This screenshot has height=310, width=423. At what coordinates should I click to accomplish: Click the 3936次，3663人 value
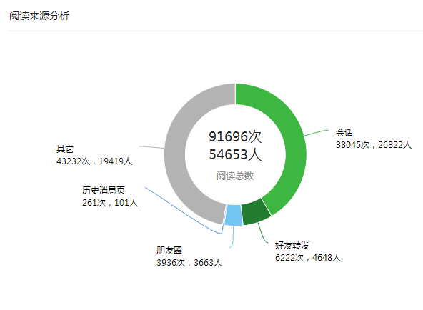tap(189, 263)
